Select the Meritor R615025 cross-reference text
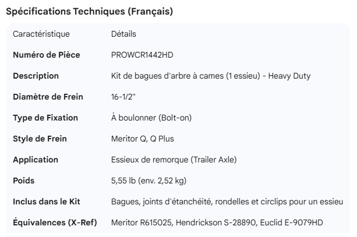The height and width of the screenshot is (237, 357). pos(140,222)
